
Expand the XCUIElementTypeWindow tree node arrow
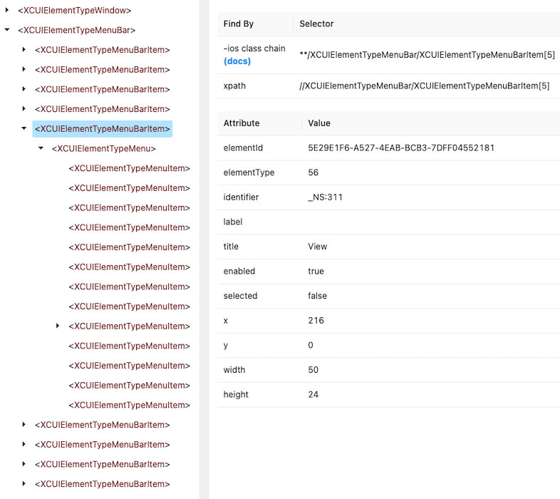(x=7, y=11)
